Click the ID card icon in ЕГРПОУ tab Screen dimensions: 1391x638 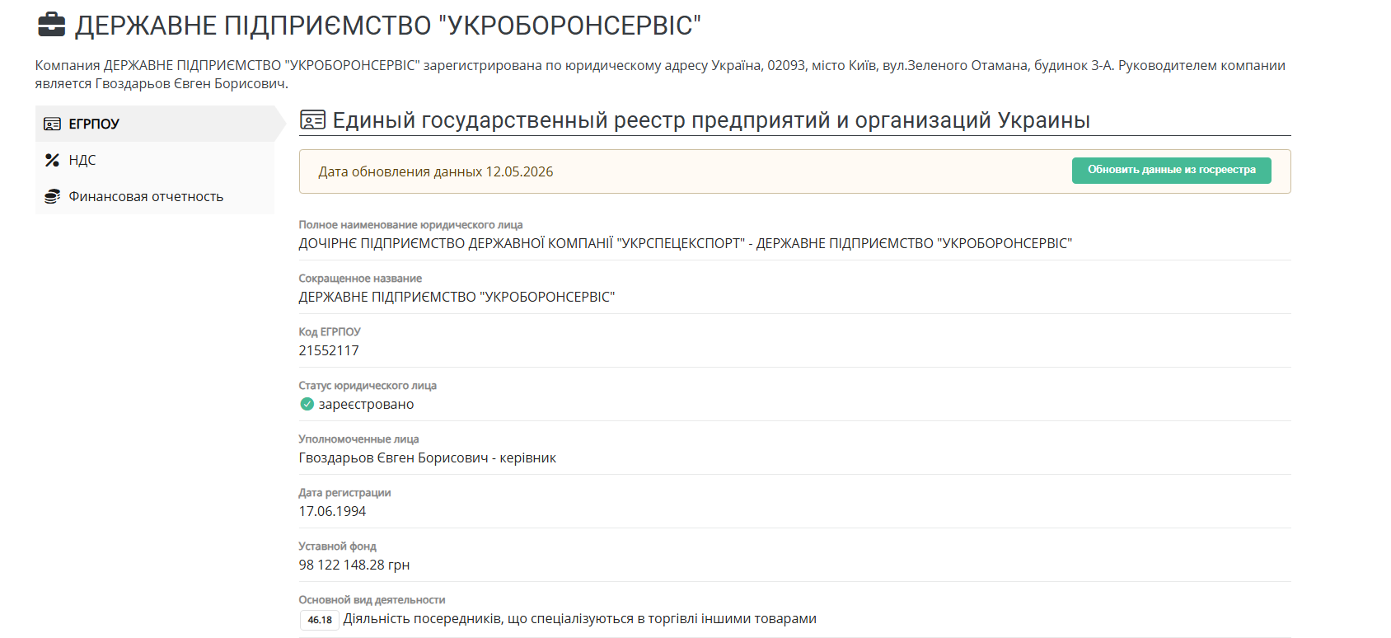coord(52,124)
